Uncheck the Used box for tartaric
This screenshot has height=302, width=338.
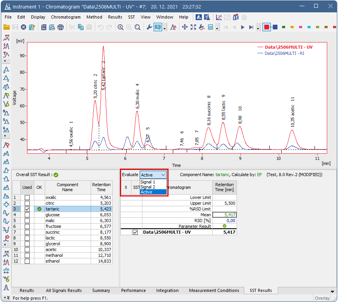point(27,209)
